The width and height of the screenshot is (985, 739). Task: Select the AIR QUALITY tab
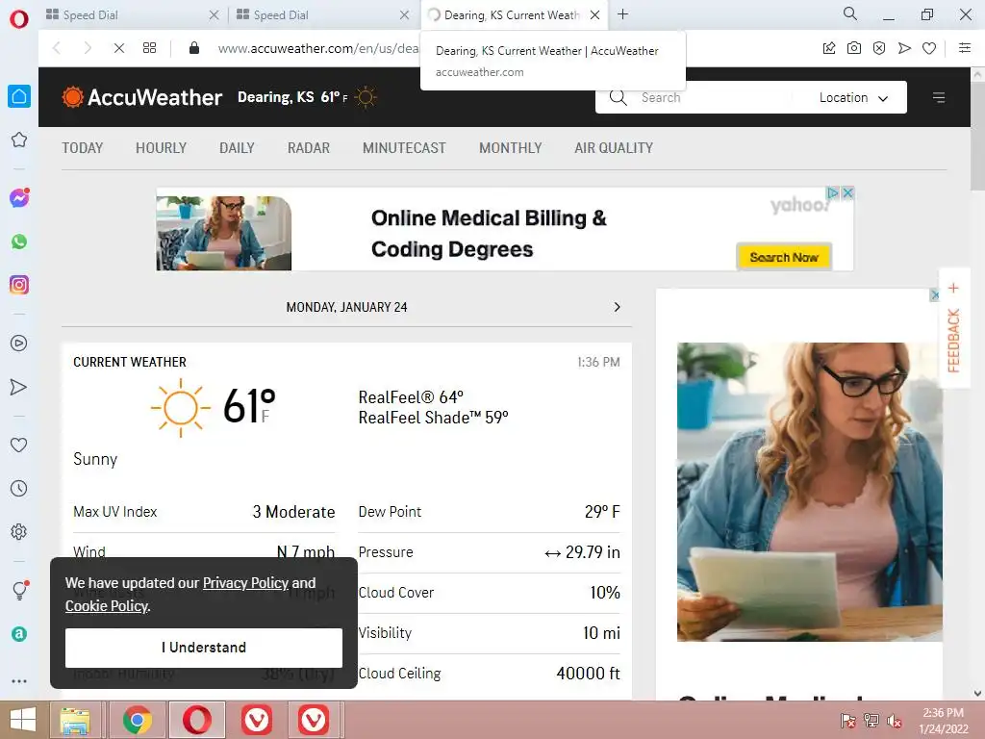pyautogui.click(x=614, y=148)
